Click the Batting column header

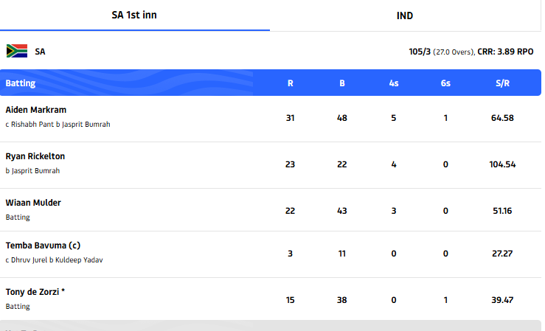click(x=21, y=83)
